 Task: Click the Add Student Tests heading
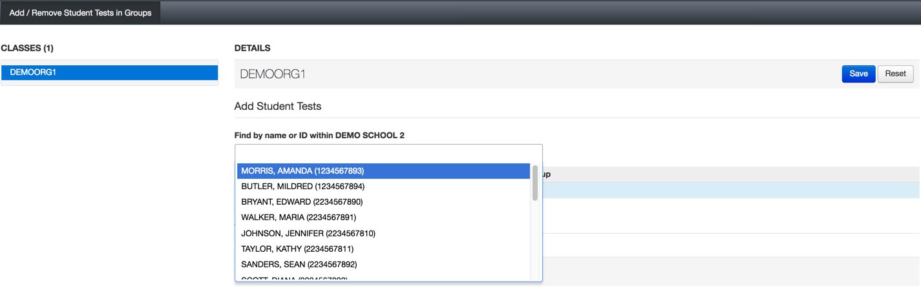(x=278, y=106)
